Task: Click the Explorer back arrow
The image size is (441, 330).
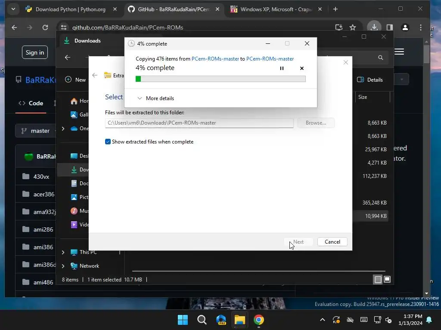Action: click(68, 58)
